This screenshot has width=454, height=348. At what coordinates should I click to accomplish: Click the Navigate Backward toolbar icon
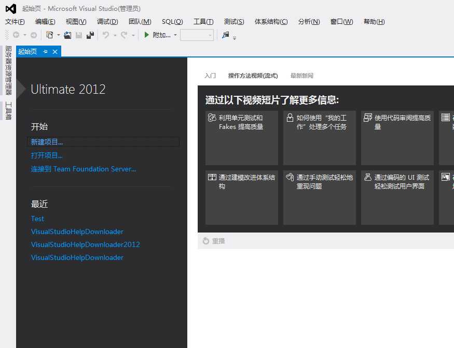point(16,35)
